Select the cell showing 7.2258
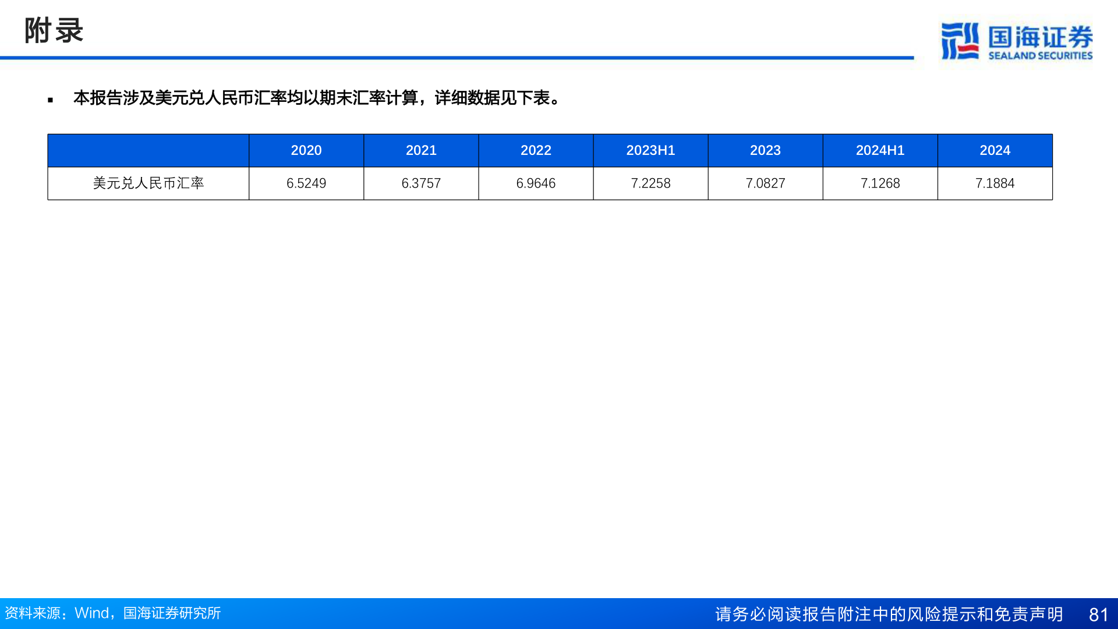1118x629 pixels. (650, 183)
